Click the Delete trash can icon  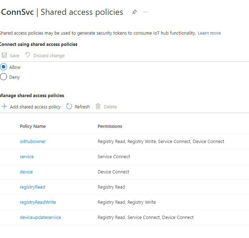click(x=98, y=107)
